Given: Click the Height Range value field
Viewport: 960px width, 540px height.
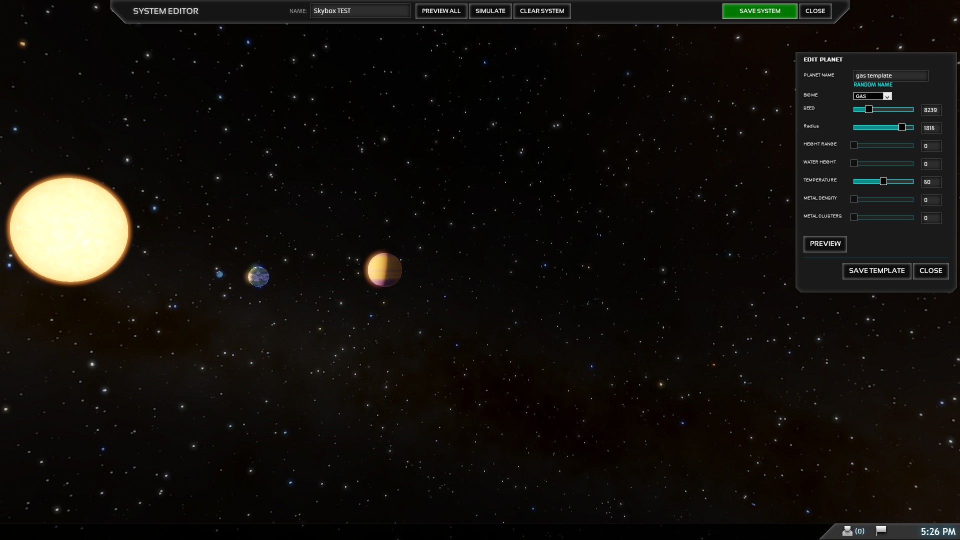Looking at the screenshot, I should (931, 146).
